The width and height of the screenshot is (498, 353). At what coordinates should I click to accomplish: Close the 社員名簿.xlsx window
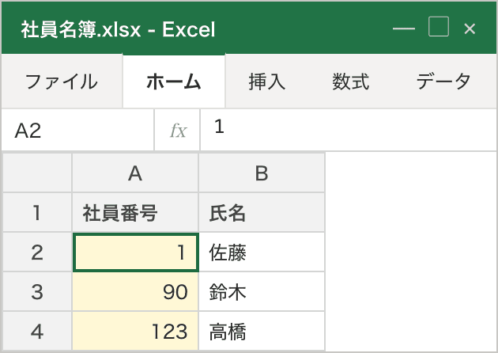(x=470, y=29)
